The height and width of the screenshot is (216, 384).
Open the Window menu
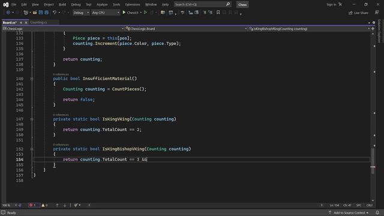tap(151, 4)
